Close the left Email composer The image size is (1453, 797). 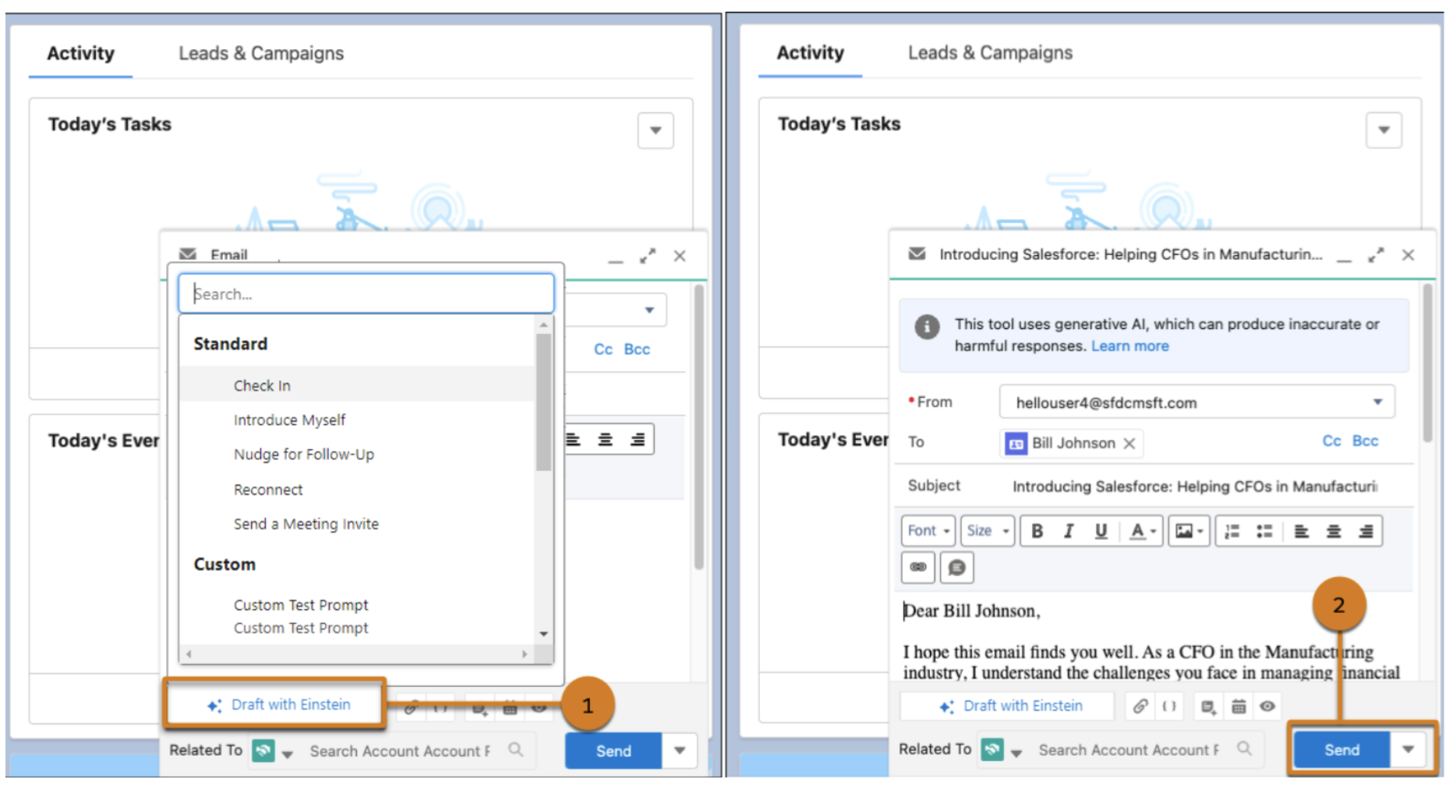point(680,256)
